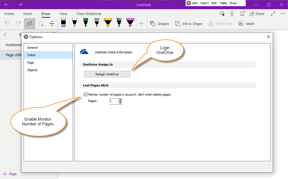This screenshot has width=288, height=179.
Task: Toggle monitoring number of pages in account
Action: [85, 94]
